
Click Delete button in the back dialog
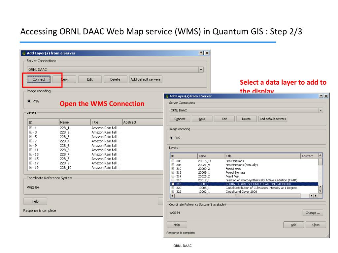pyautogui.click(x=115, y=79)
